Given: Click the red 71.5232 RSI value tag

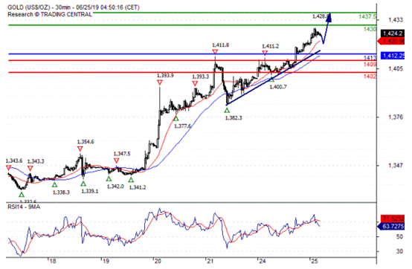Looking at the screenshot, I should 393,218.
